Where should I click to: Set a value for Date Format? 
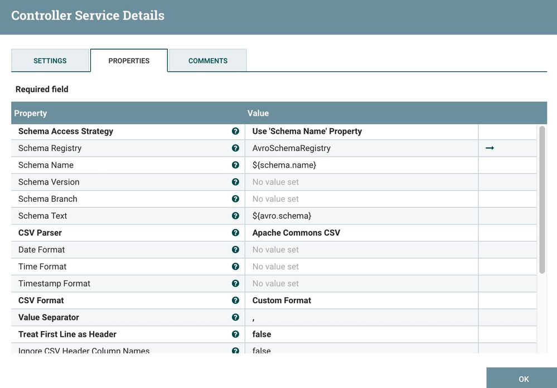tap(361, 250)
